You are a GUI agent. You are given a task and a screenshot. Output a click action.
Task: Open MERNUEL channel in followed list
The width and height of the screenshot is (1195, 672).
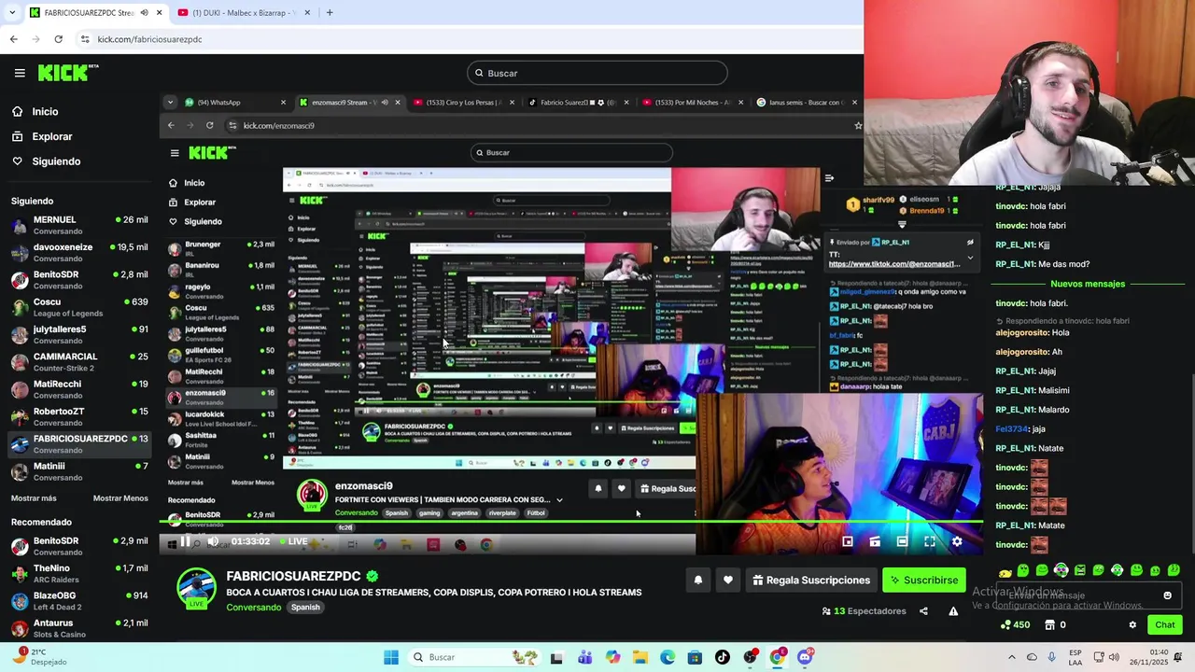click(79, 225)
